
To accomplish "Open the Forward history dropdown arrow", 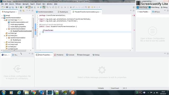I will [x=99, y=7].
